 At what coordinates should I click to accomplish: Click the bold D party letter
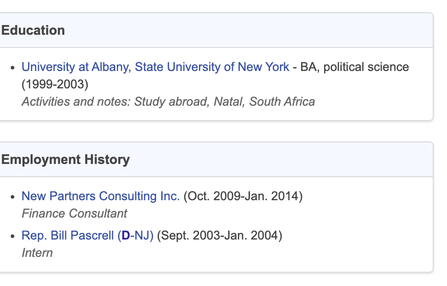[126, 235]
